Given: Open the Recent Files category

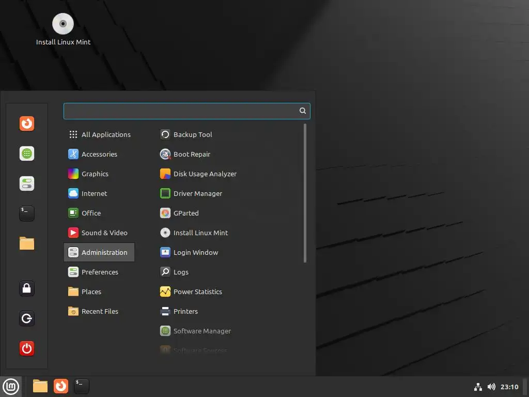Looking at the screenshot, I should (99, 311).
